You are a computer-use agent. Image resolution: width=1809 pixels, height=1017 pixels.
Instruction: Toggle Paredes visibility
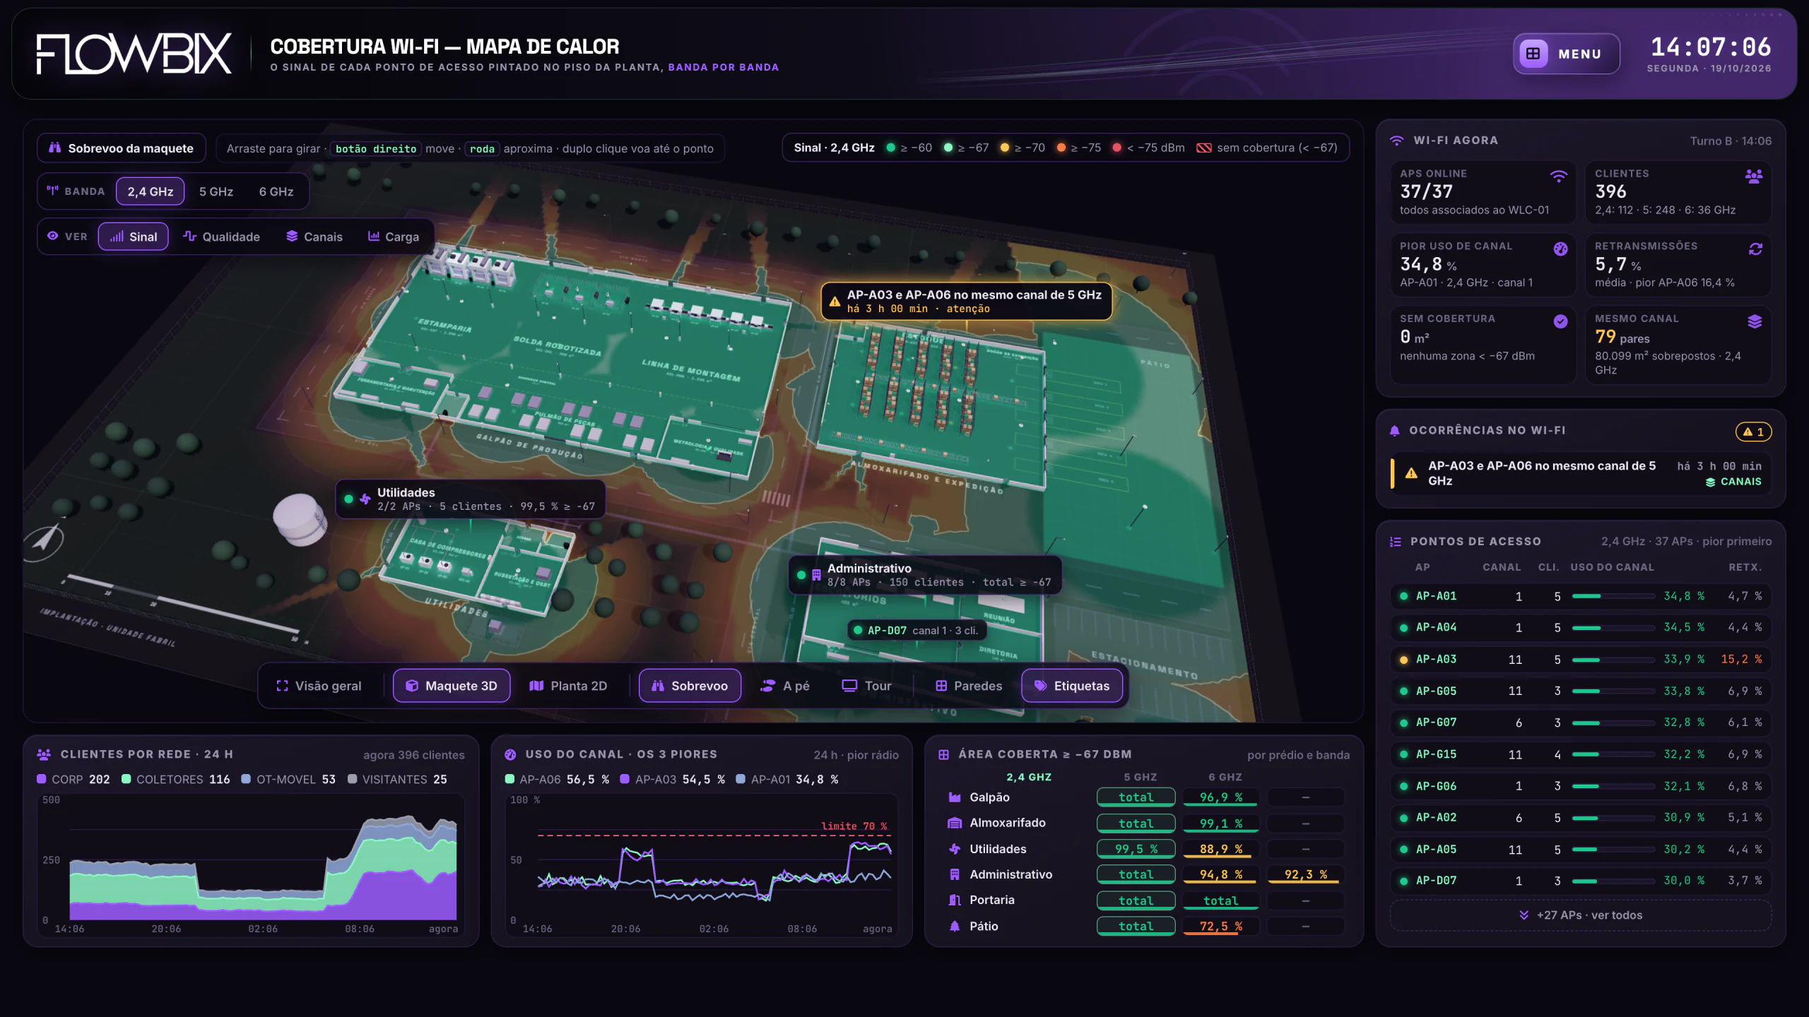(969, 686)
